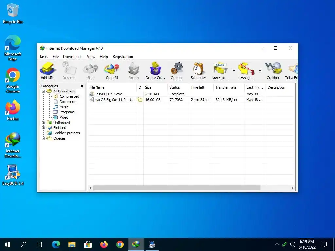
Task: Click the horizontal scrollbar thumb
Action: [x=177, y=188]
